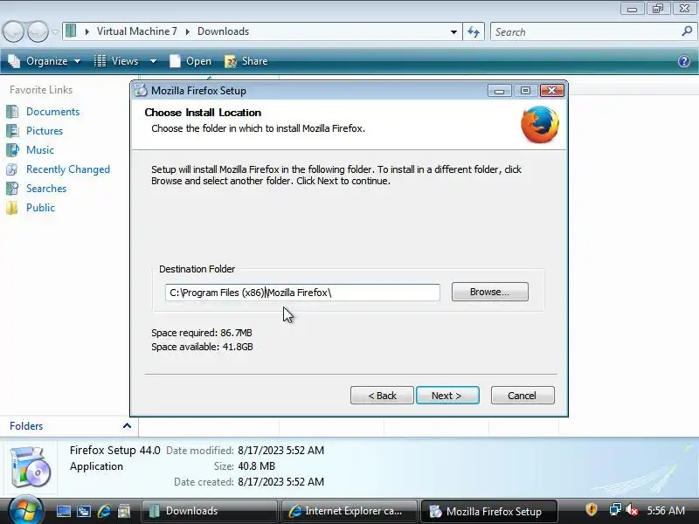Expand the arrow after Virtual Machine 7
Image resolution: width=699 pixels, height=524 pixels.
[x=187, y=31]
